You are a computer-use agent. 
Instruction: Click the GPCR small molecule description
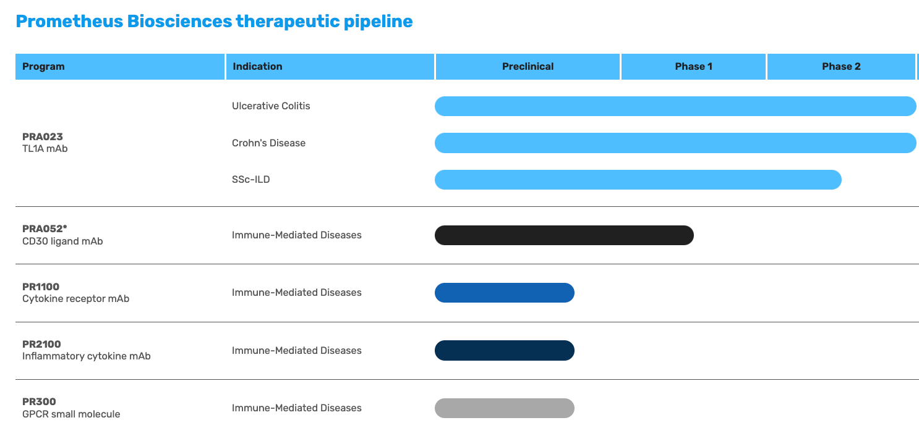click(71, 414)
